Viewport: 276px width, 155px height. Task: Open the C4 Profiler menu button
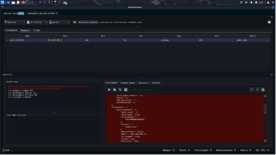(x=36, y=22)
